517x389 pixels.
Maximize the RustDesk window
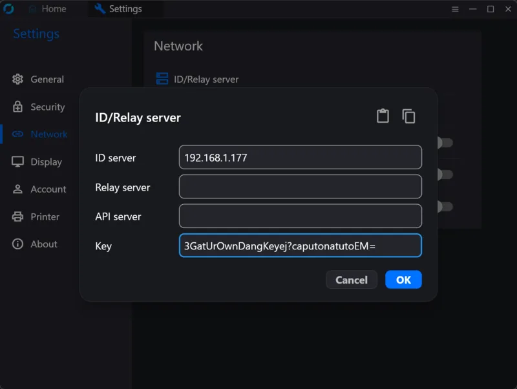click(491, 9)
